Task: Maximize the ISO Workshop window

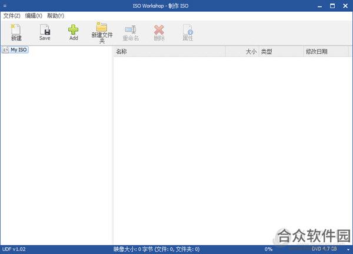Action: (332, 6)
